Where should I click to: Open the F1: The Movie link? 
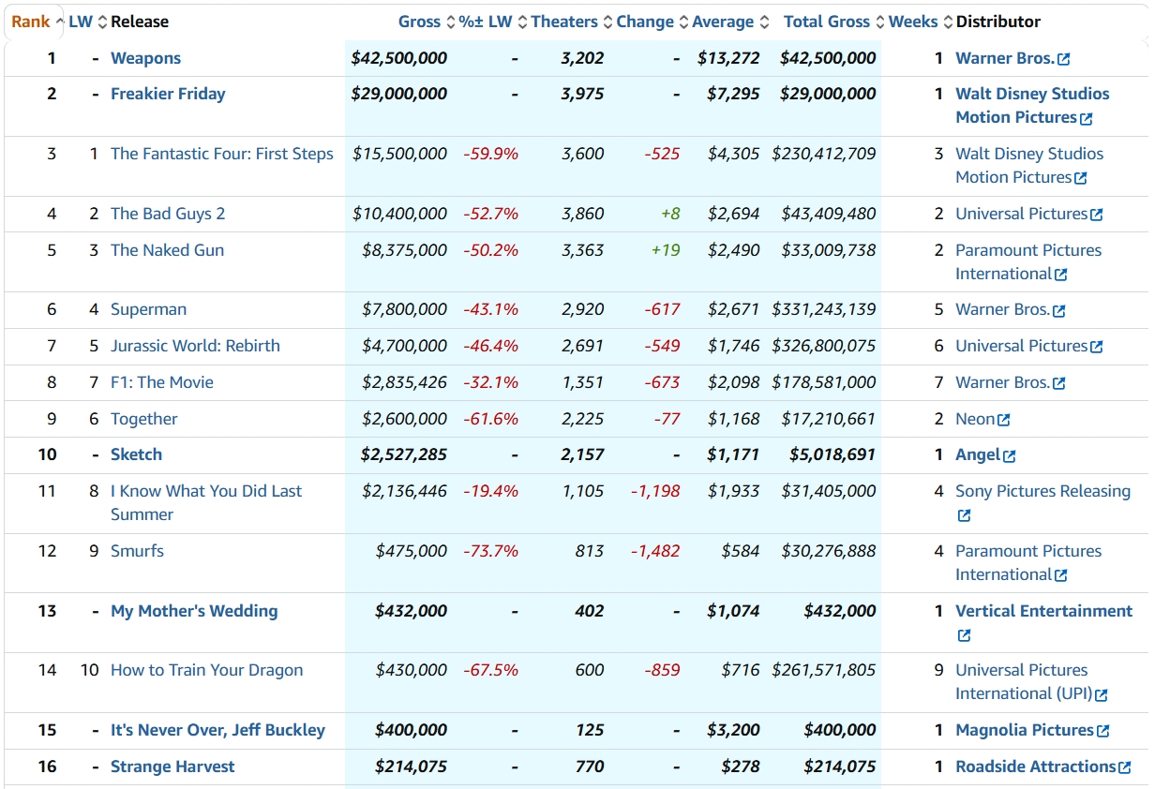pyautogui.click(x=162, y=382)
